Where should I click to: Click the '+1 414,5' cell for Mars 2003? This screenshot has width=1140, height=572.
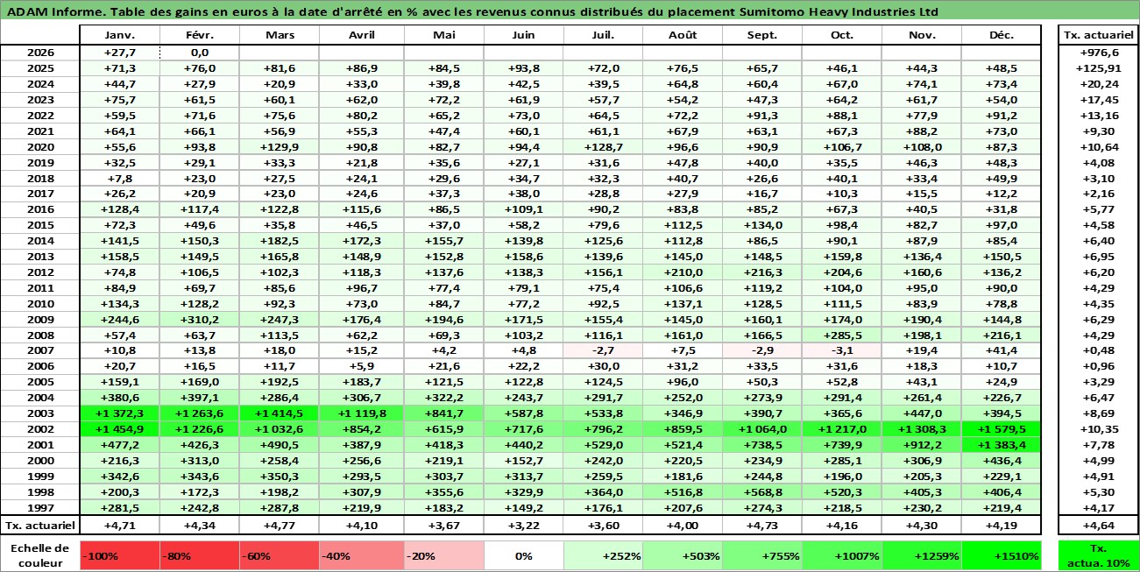tap(279, 413)
